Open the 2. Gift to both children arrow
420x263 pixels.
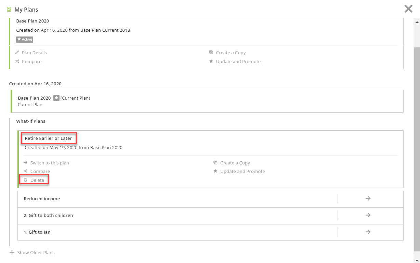tap(368, 215)
